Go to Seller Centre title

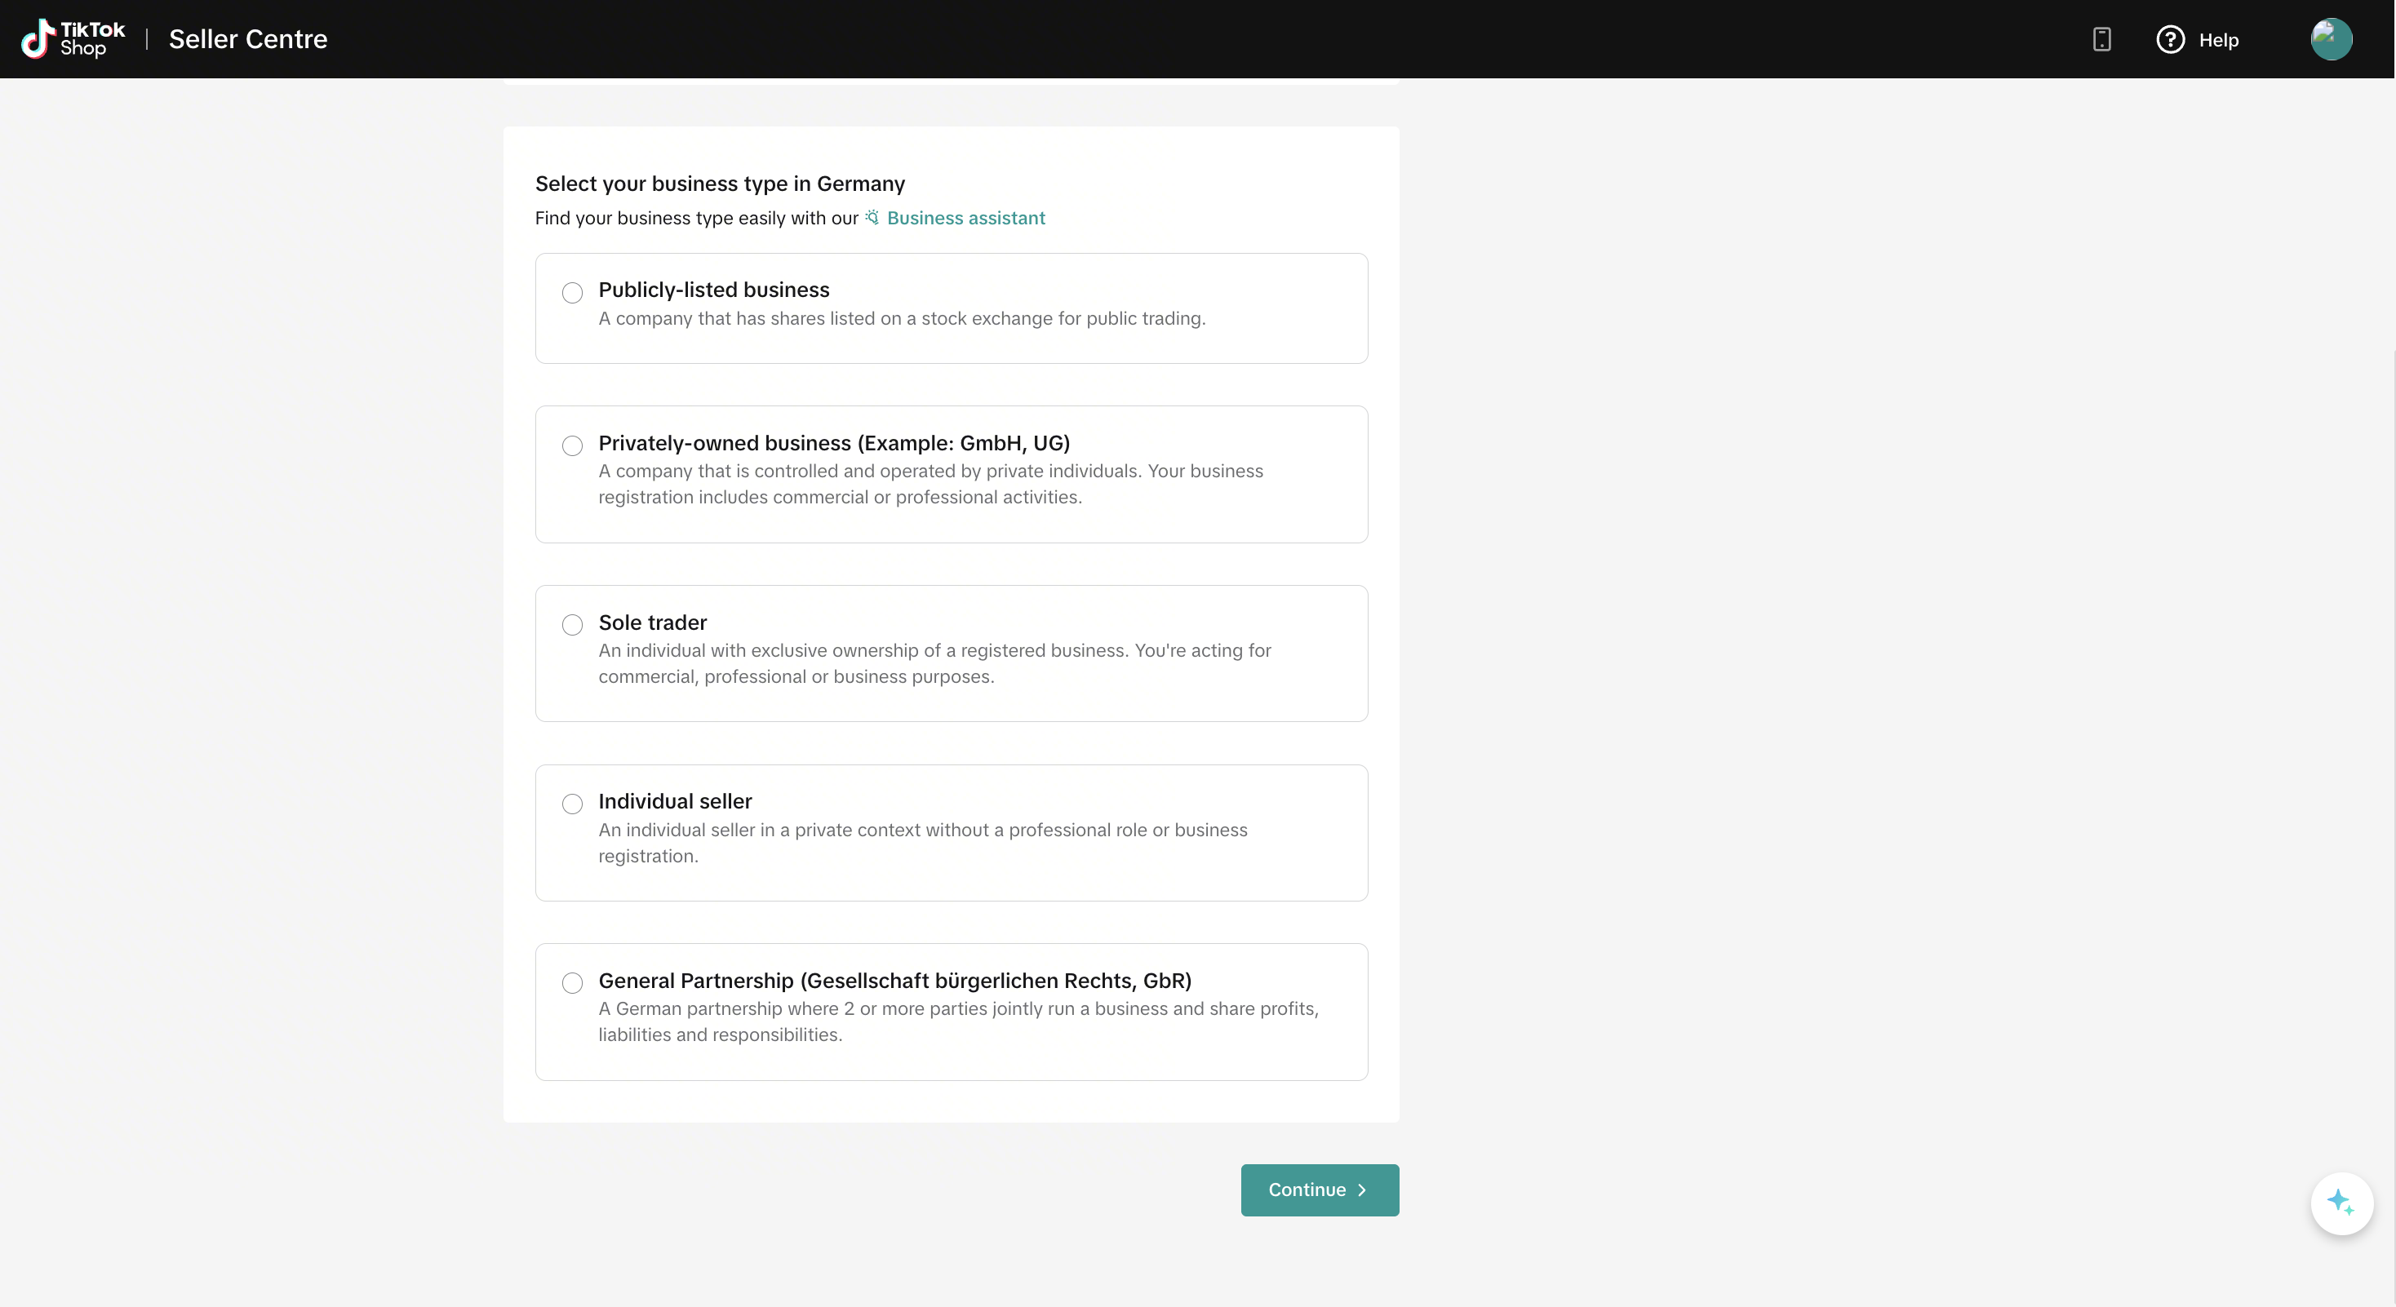pos(247,39)
